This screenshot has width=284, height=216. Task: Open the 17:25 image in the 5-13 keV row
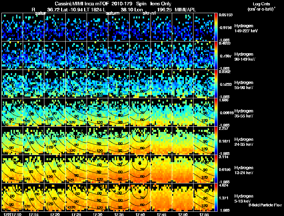[x=76, y=197]
